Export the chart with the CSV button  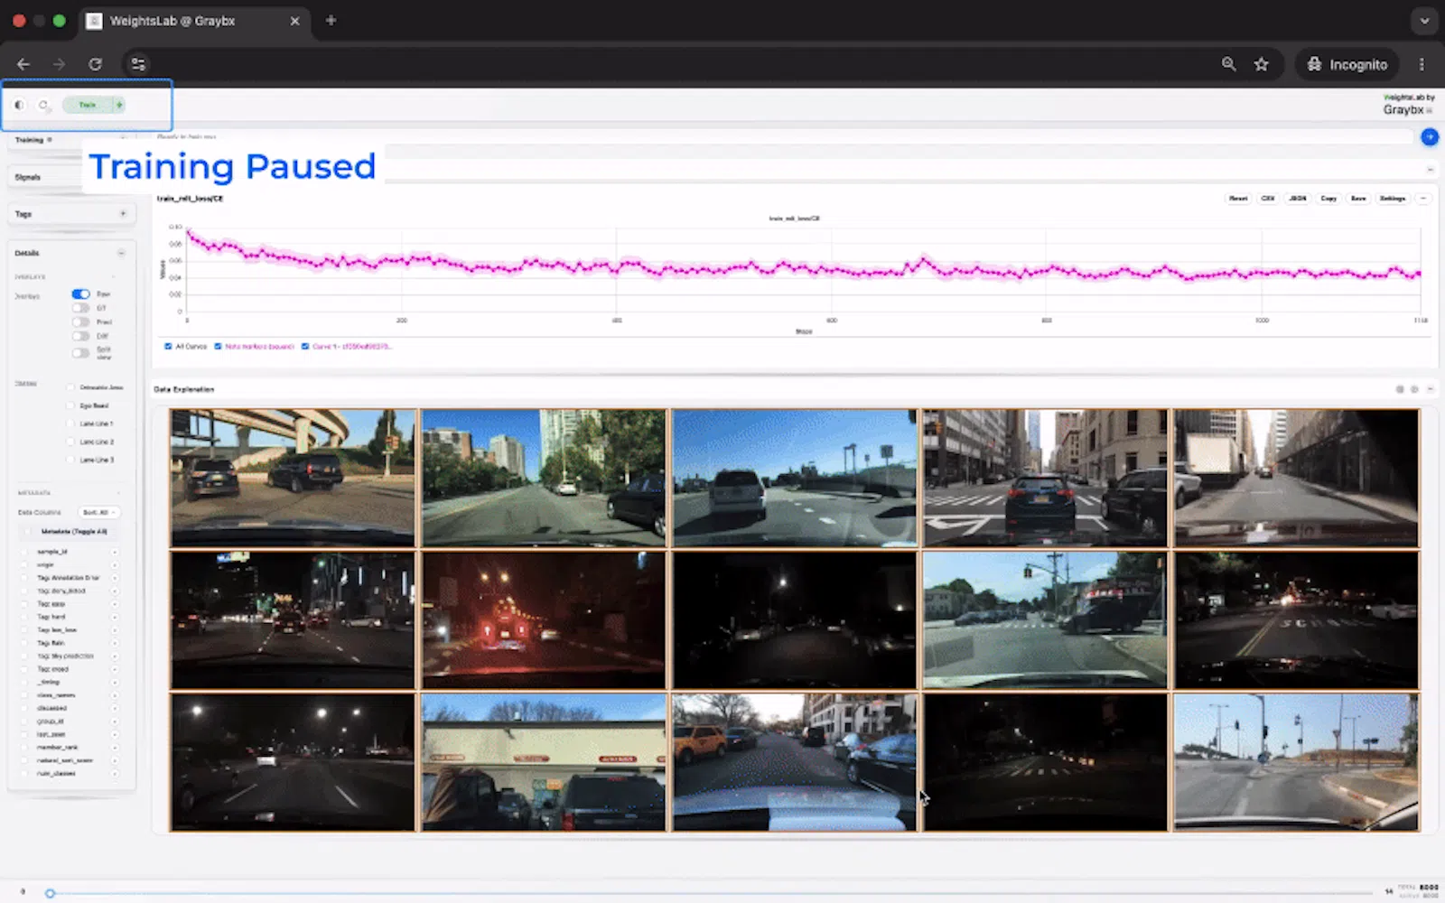coord(1268,199)
